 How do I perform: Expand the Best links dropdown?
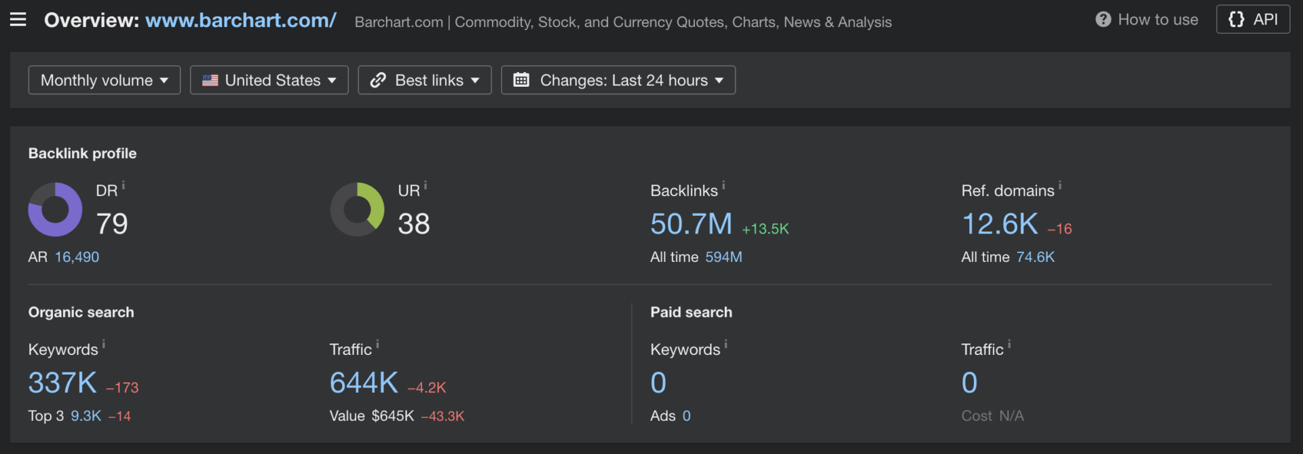point(425,80)
